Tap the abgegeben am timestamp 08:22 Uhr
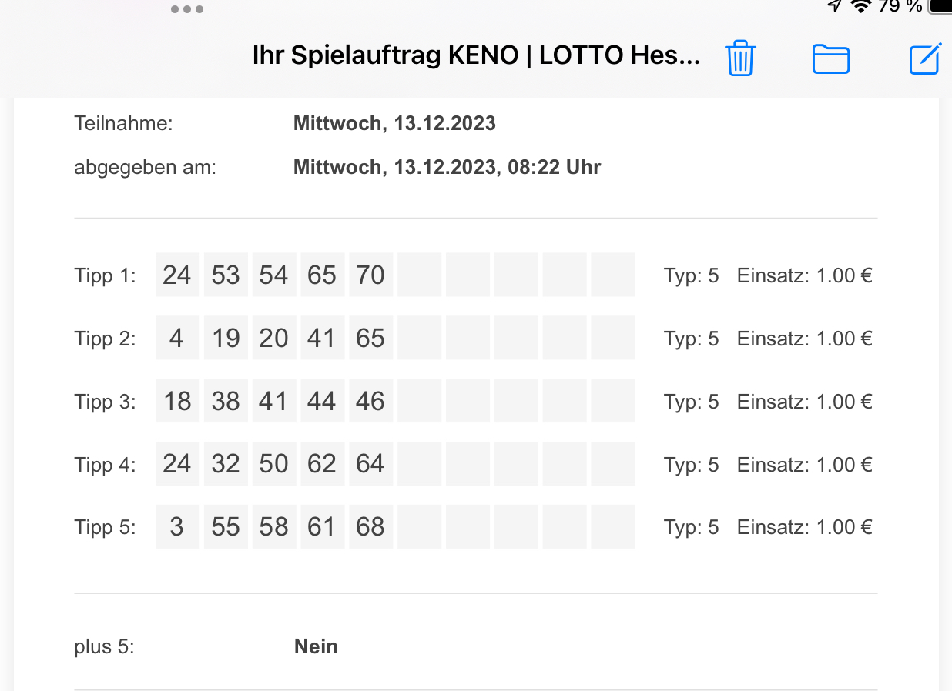952x691 pixels. coord(554,167)
